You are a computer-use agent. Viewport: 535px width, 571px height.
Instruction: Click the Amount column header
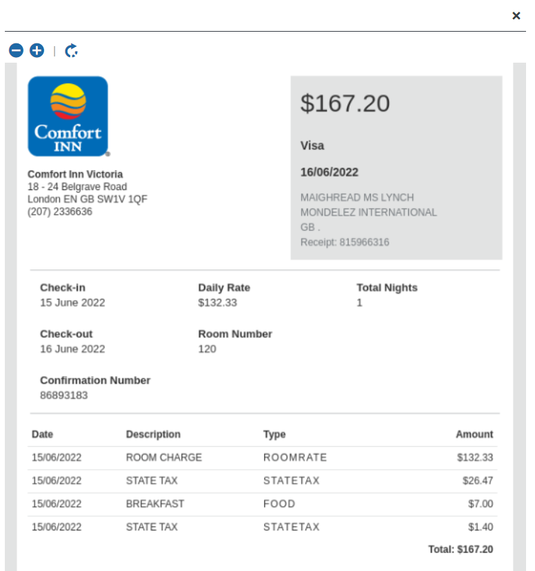tap(474, 434)
